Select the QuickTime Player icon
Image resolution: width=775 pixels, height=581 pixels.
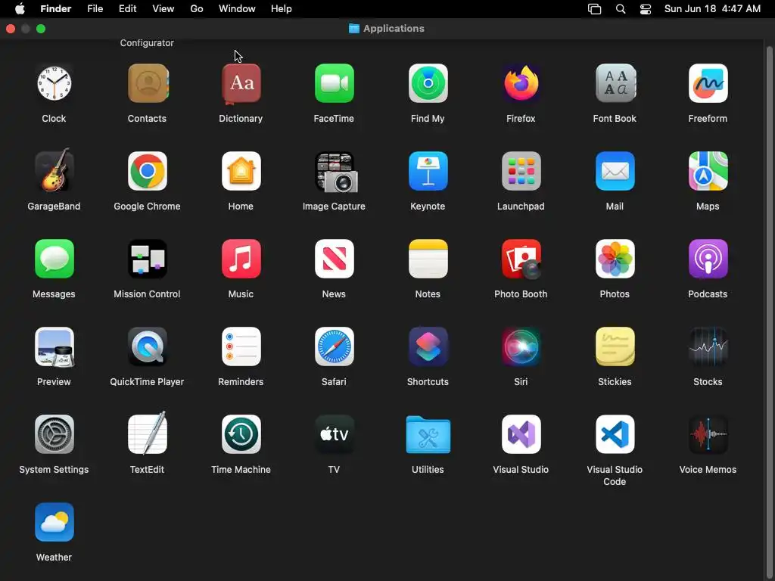(148, 346)
